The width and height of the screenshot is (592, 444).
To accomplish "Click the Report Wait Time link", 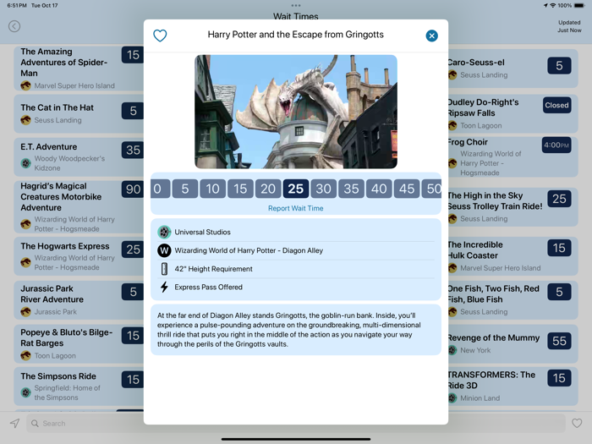I will point(296,208).
